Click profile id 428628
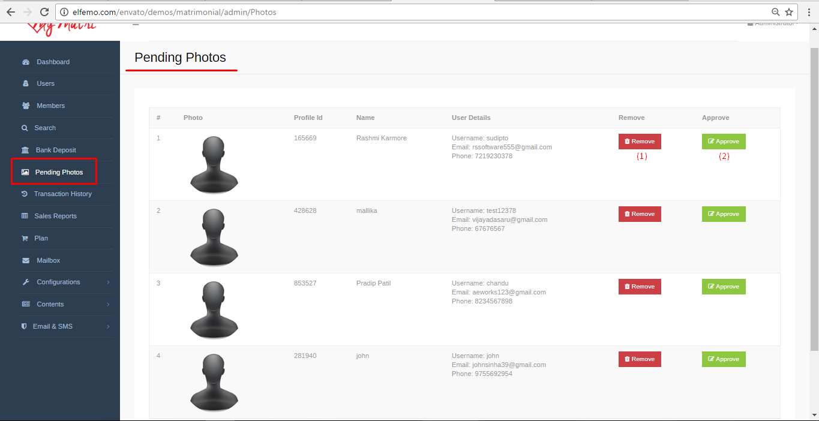 305,210
